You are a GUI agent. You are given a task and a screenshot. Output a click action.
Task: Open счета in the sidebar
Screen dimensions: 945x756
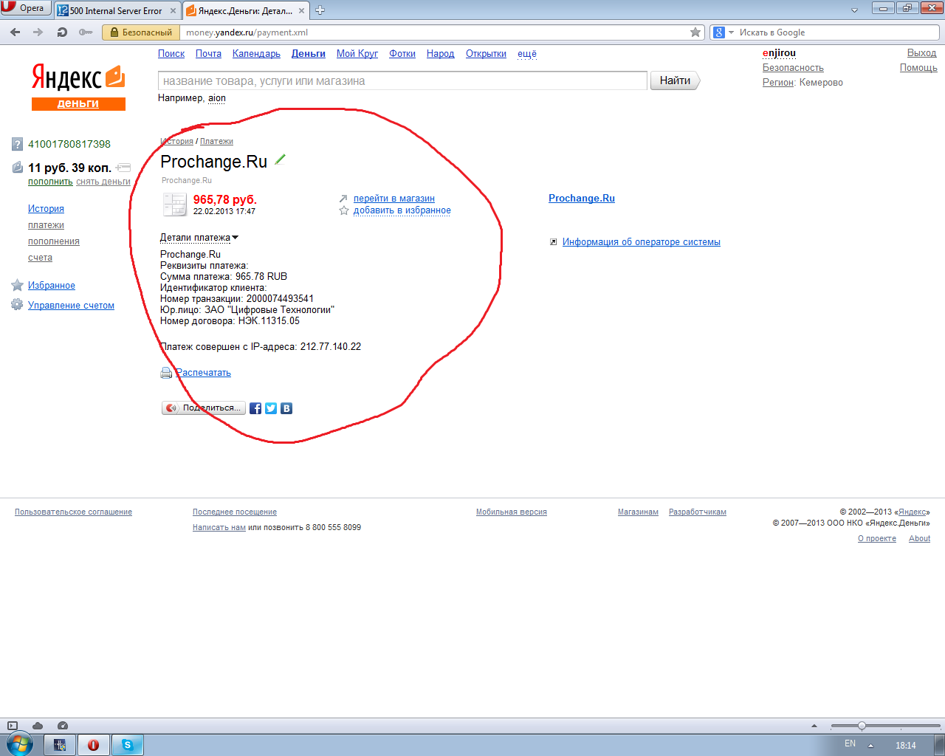[40, 258]
